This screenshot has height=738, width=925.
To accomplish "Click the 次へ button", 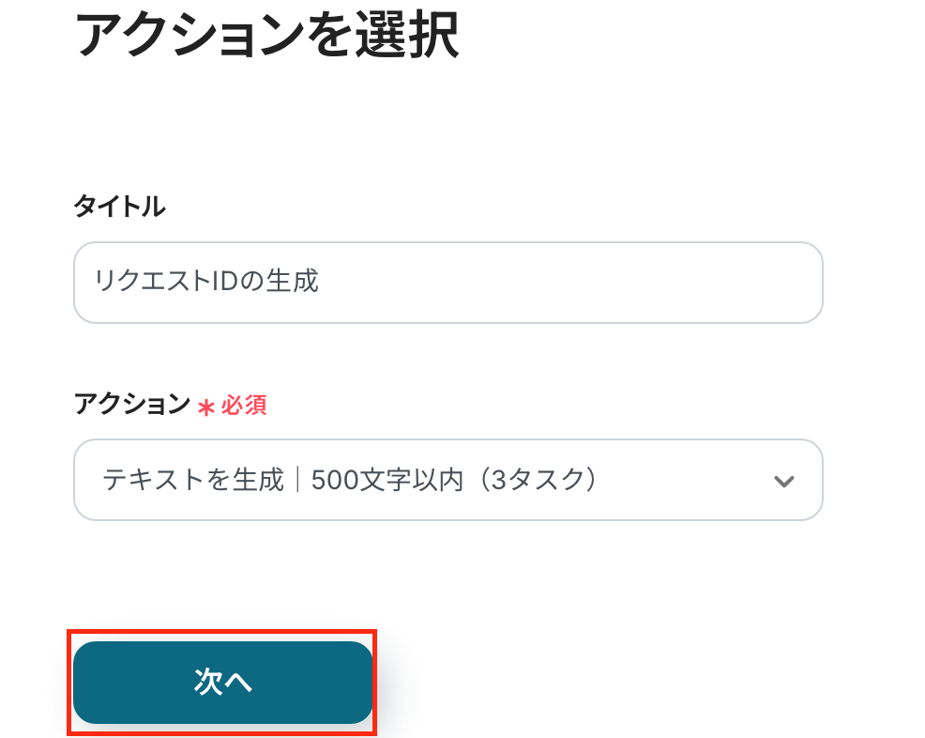I will tap(222, 683).
